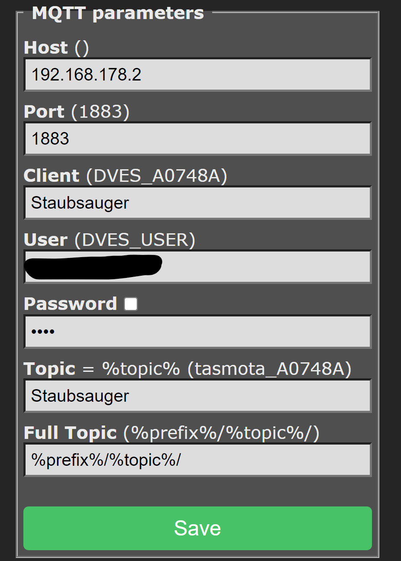Click the MQTT parameters legend heading
401x561 pixels.
118,13
